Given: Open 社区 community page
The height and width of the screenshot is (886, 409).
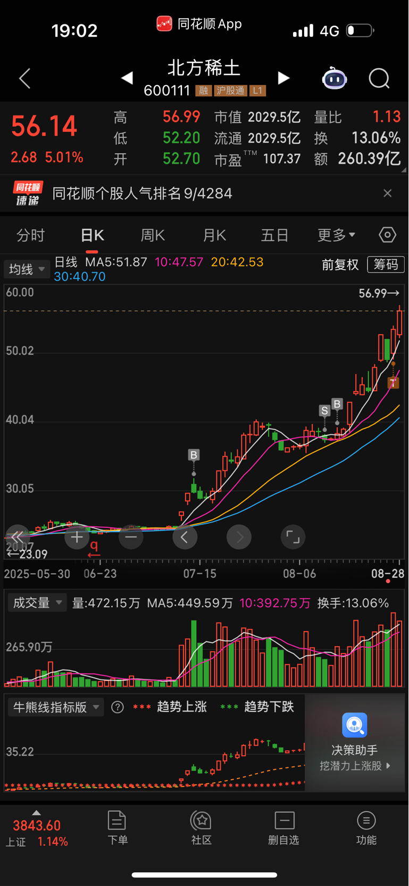Looking at the screenshot, I should (202, 827).
